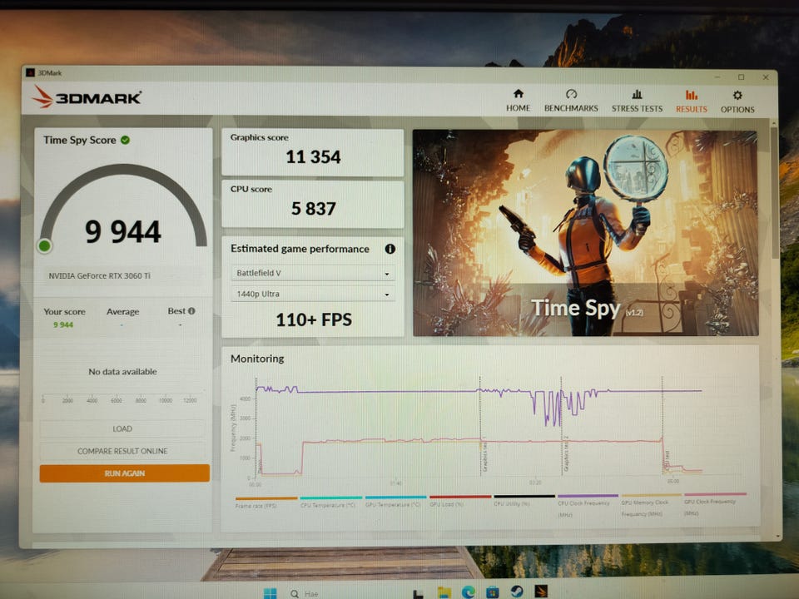This screenshot has width=799, height=599.
Task: Toggle the CPU Utility (%) legend
Action: (524, 500)
